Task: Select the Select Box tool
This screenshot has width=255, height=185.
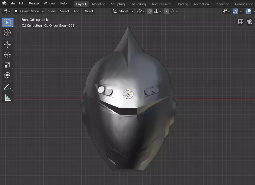Action: [8, 23]
